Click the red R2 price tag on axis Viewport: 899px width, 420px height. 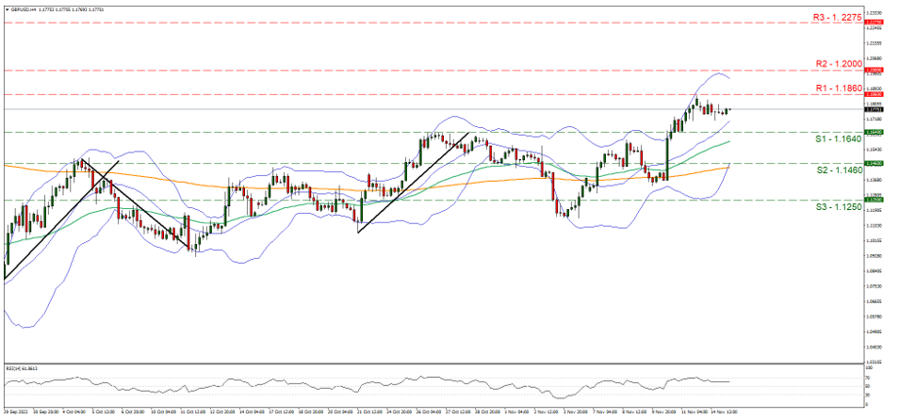874,71
